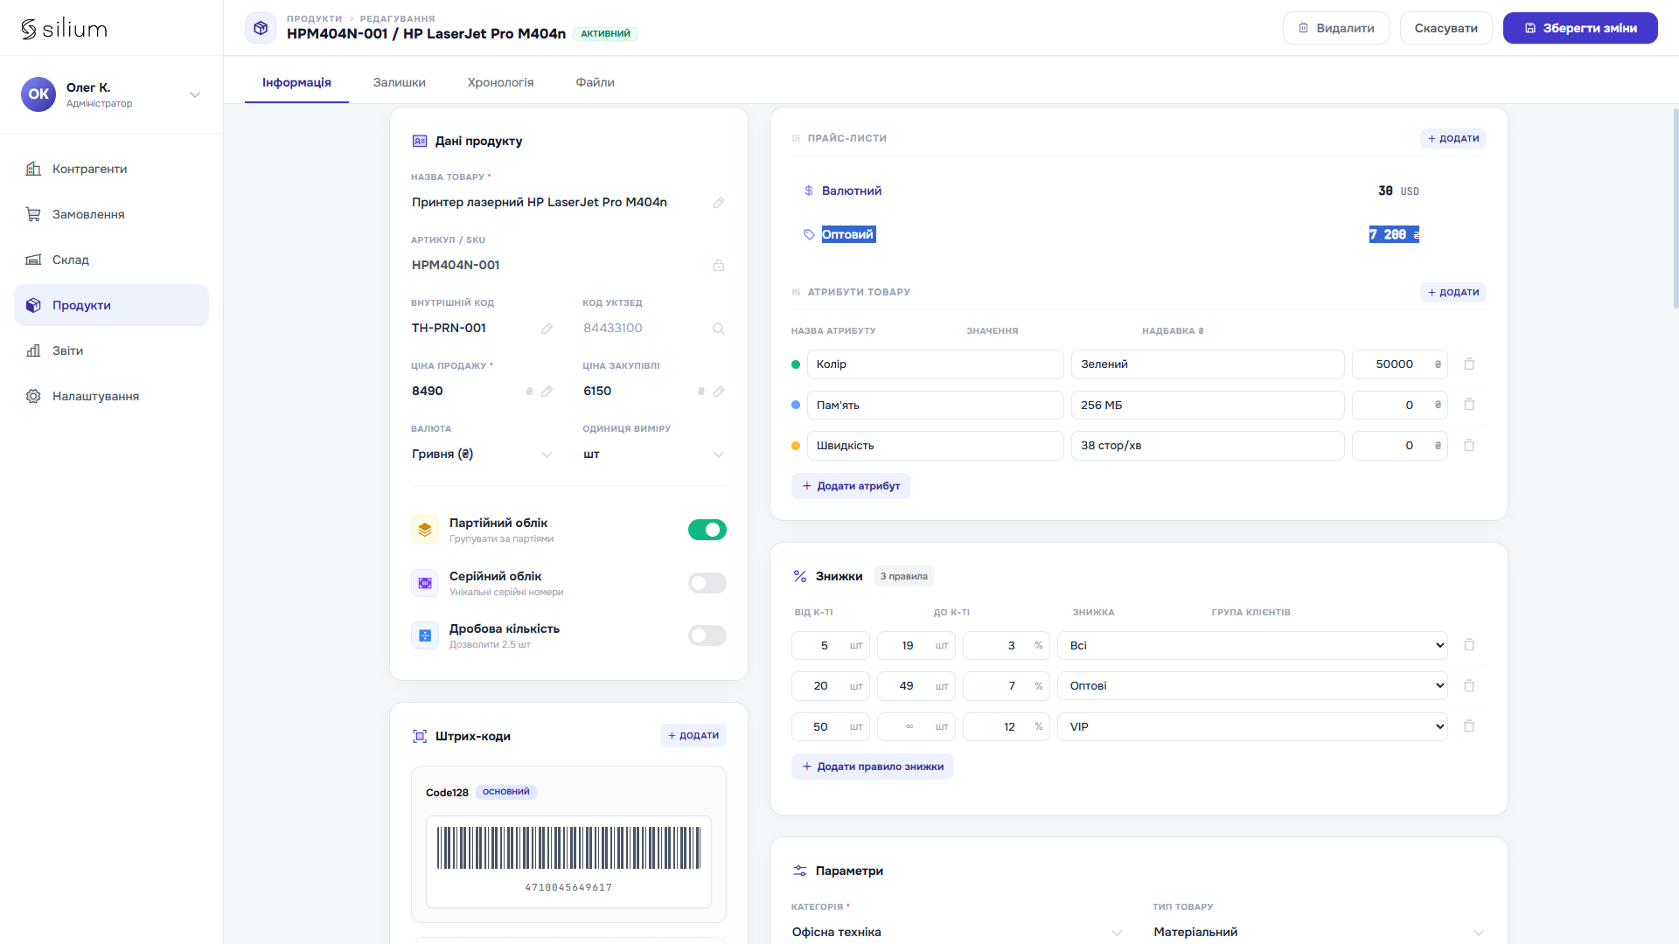Delete discount rule for VIP group
Viewport: 1679px width, 944px height.
(1469, 726)
